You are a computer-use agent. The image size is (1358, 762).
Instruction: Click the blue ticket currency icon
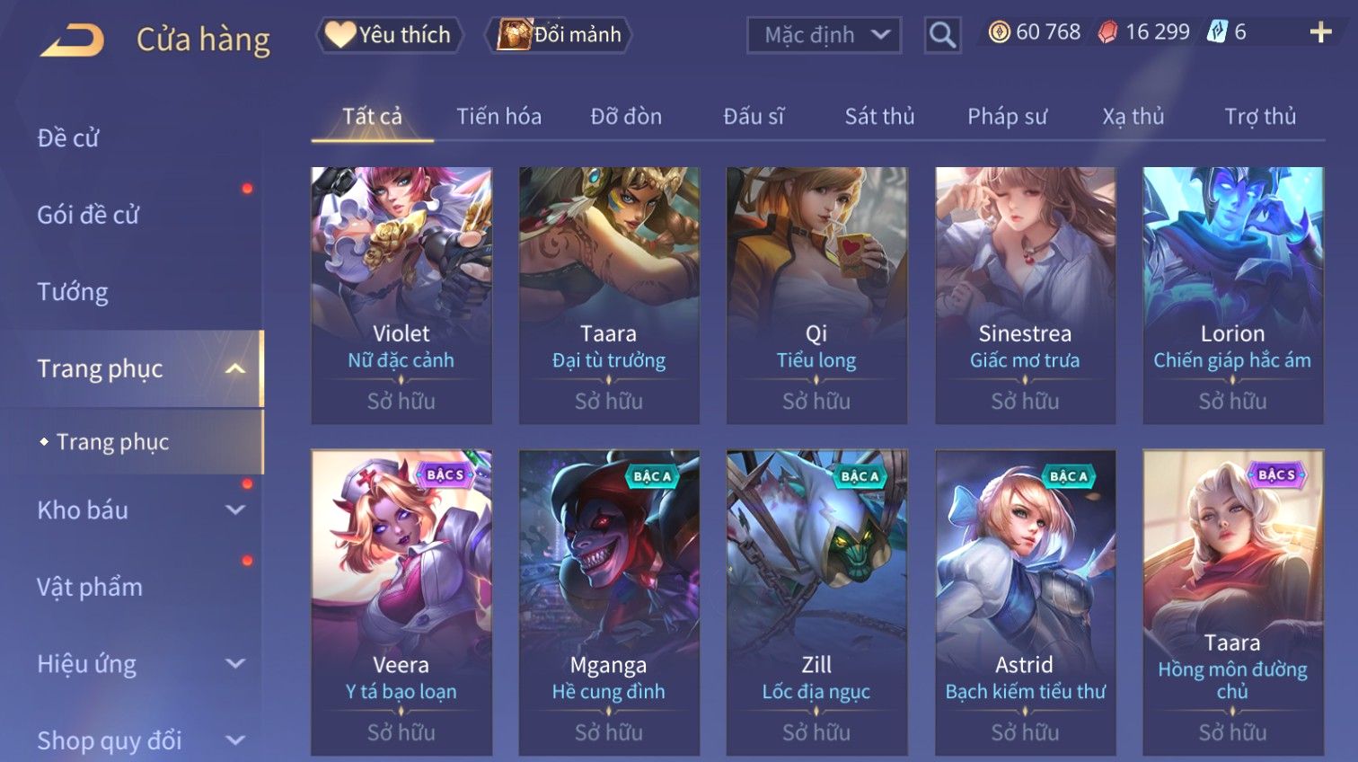1217,32
